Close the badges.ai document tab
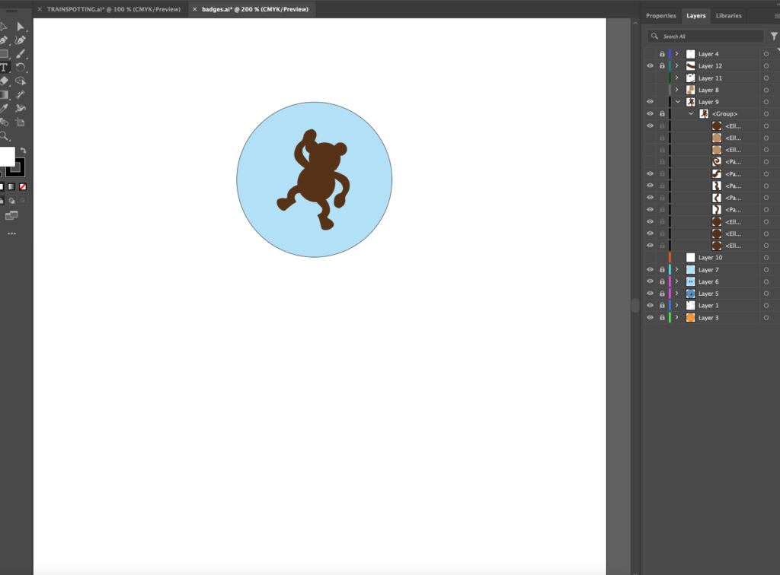Image resolution: width=780 pixels, height=575 pixels. [x=195, y=9]
